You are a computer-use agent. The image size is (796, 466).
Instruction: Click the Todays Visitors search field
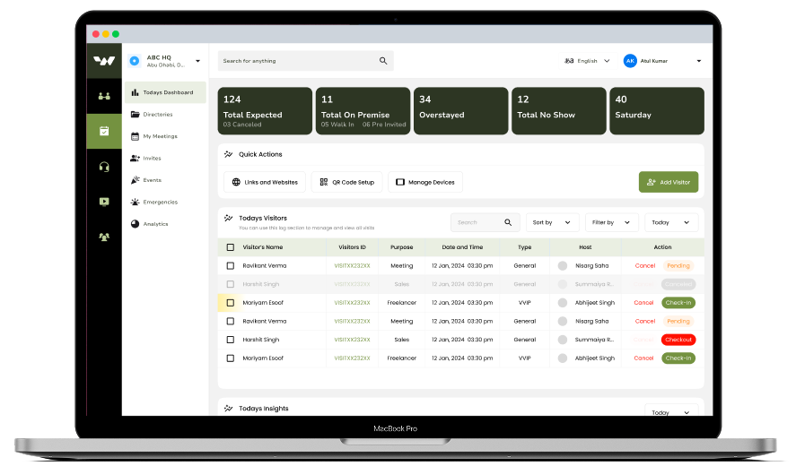click(x=485, y=222)
